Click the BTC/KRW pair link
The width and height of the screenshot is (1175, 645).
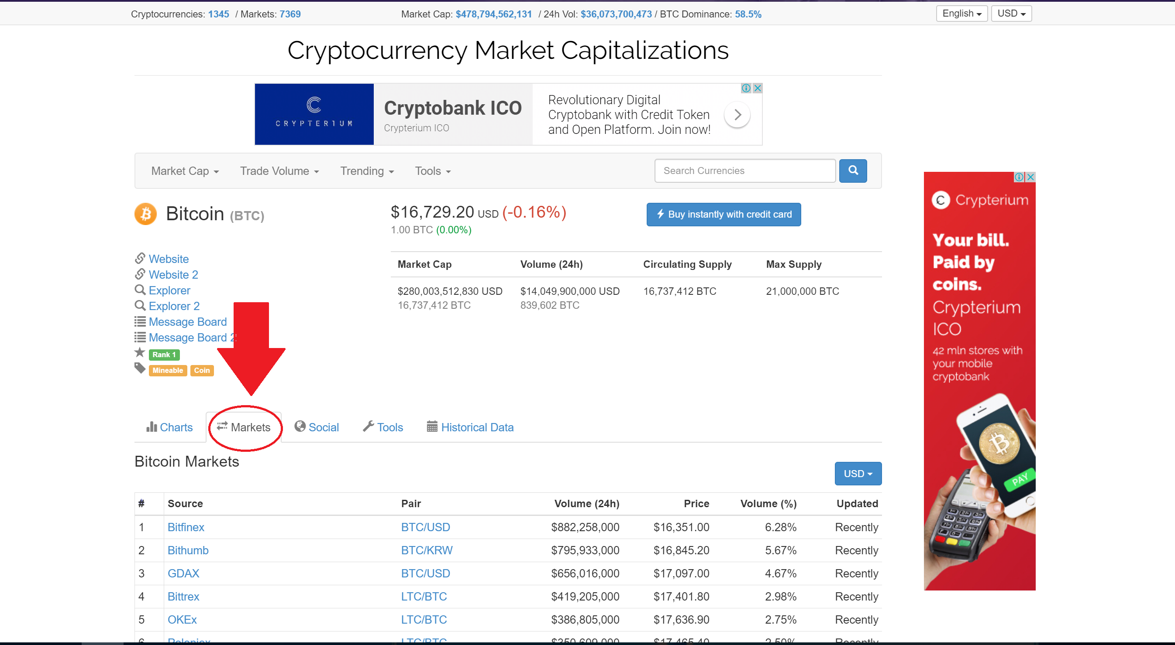tap(427, 551)
